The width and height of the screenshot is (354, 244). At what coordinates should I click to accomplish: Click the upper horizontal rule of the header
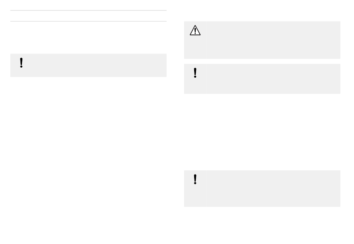click(x=89, y=10)
